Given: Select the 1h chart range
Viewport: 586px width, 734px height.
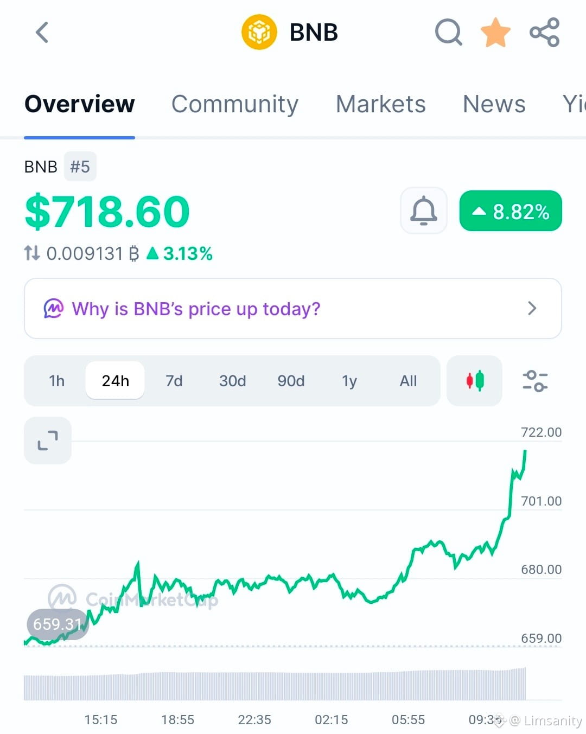Looking at the screenshot, I should [56, 381].
